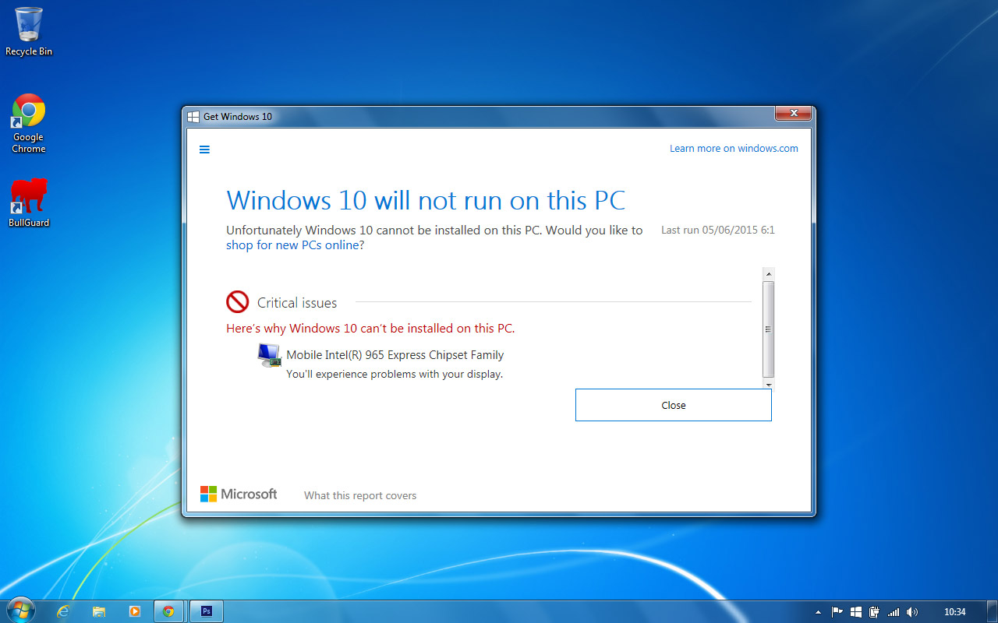Open Windows Media Player taskbar icon
This screenshot has width=998, height=623.
tap(134, 611)
